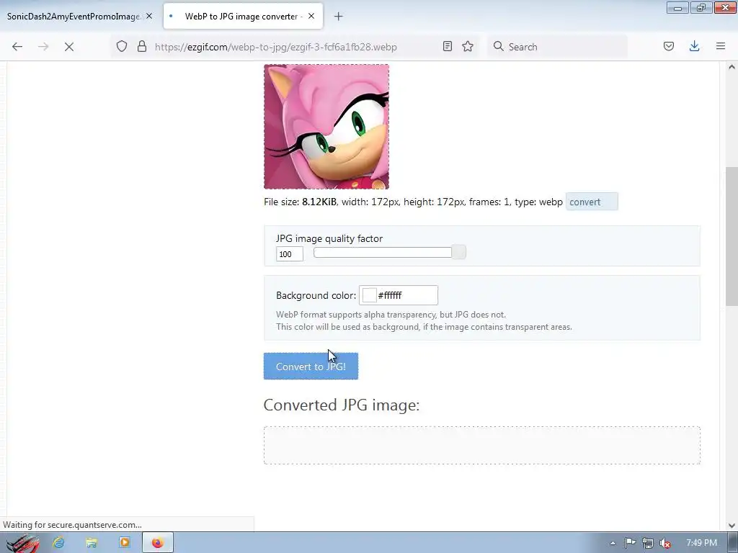View site security padlock info

point(142,47)
